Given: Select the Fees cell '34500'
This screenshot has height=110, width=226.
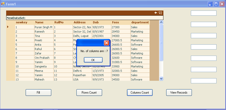Looking at the screenshot, I should (121, 79).
